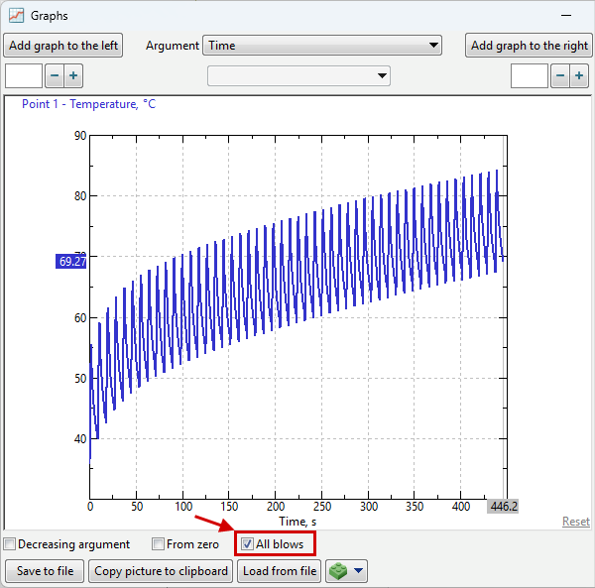Enable the Decreasing argument checkbox
This screenshot has width=595, height=588.
(x=10, y=544)
